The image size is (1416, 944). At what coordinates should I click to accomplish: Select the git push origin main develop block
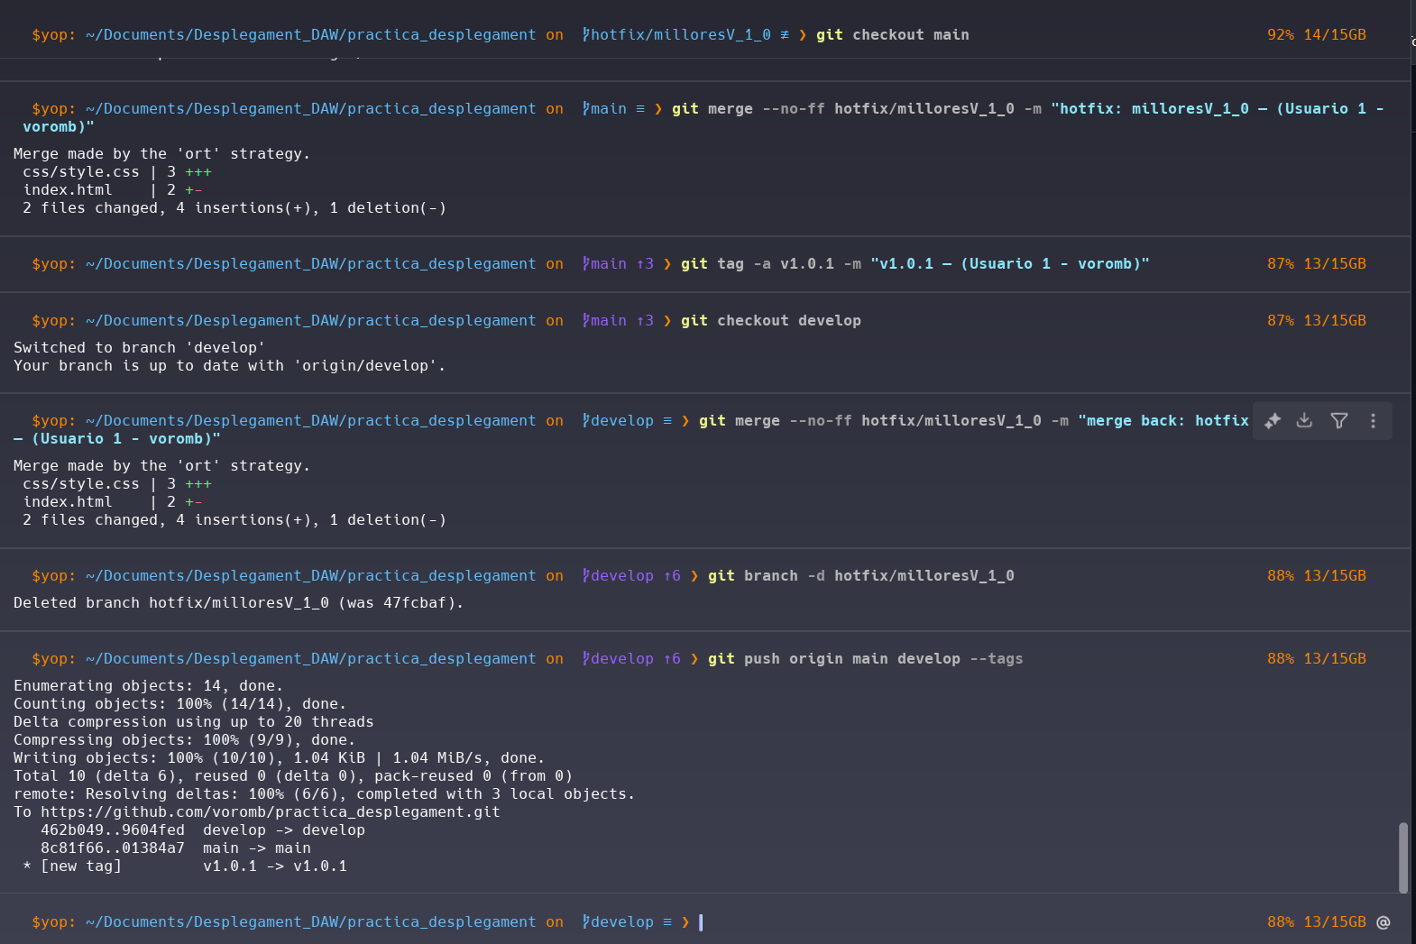(864, 659)
